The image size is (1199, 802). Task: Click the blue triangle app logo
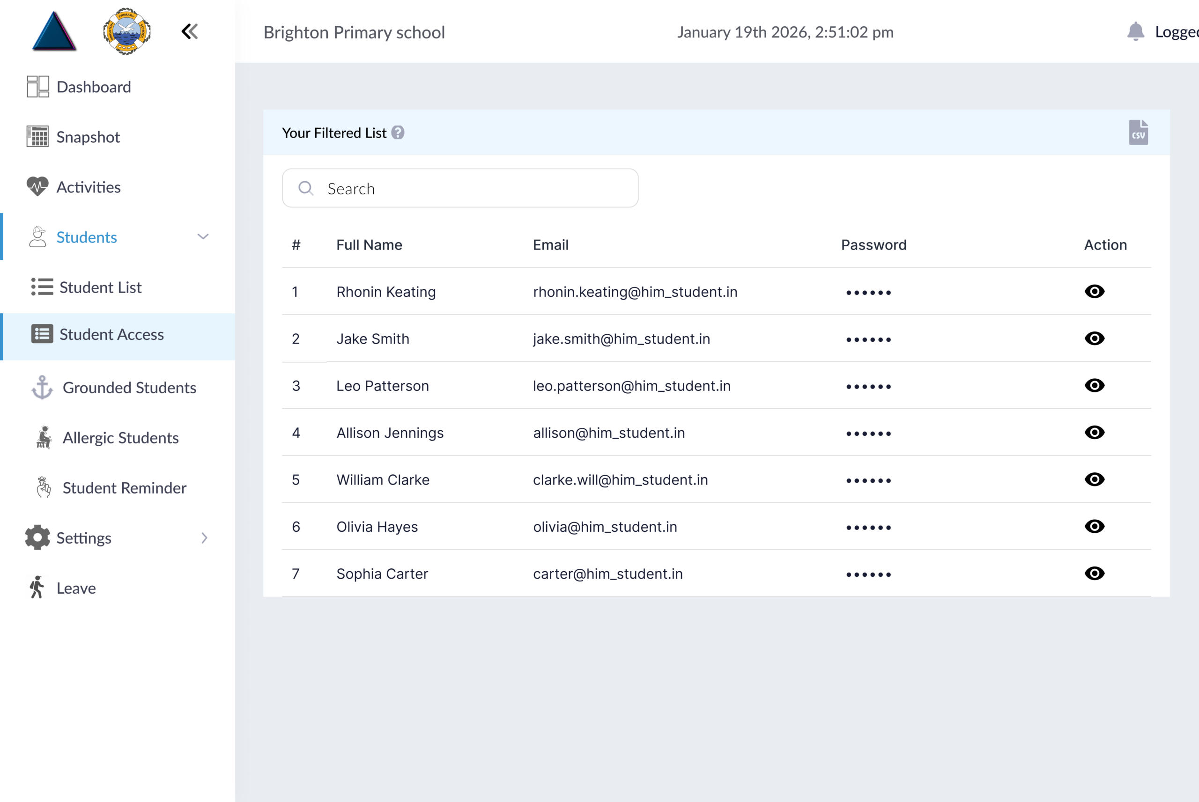[x=54, y=32]
